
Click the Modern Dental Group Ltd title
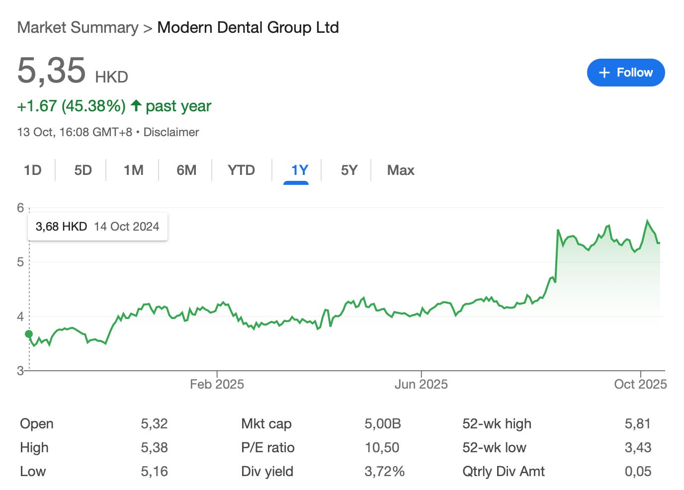coord(248,27)
